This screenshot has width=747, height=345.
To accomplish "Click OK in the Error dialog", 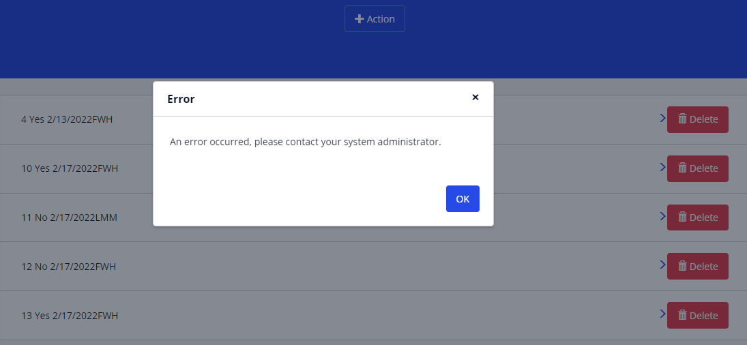I will point(463,199).
